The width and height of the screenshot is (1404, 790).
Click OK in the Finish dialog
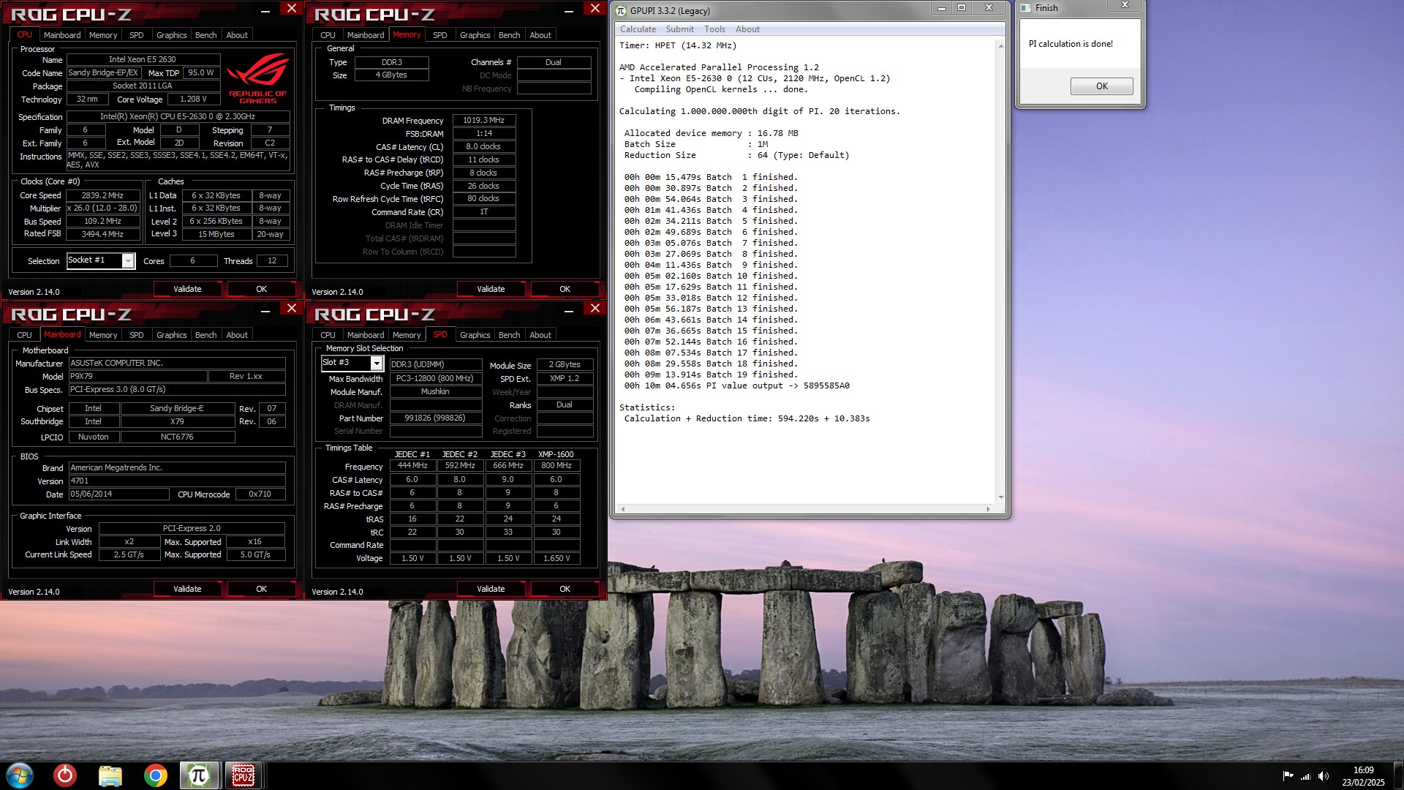tap(1101, 86)
